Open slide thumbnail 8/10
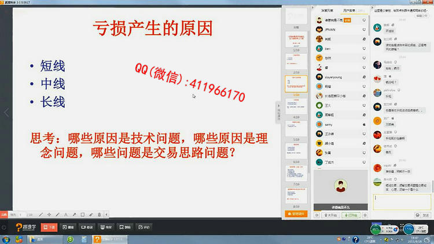Viewport: 434px width, 244px height. pyautogui.click(x=296, y=195)
